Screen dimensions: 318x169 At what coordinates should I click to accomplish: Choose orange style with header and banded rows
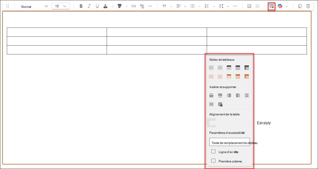(238, 76)
